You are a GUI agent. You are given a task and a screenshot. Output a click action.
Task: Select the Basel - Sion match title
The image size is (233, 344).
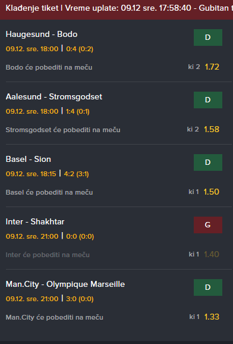pyautogui.click(x=29, y=160)
